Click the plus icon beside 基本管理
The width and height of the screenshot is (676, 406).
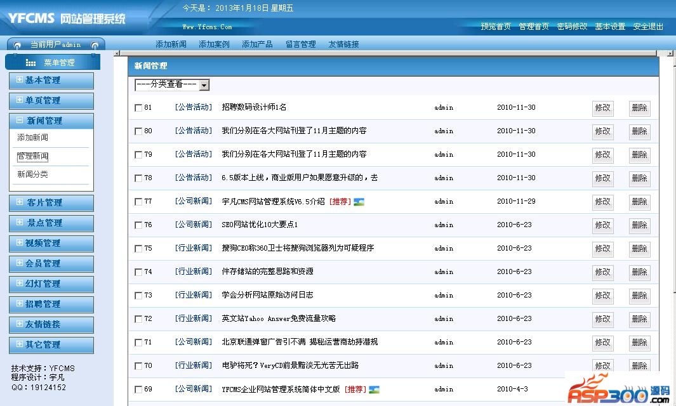point(20,80)
